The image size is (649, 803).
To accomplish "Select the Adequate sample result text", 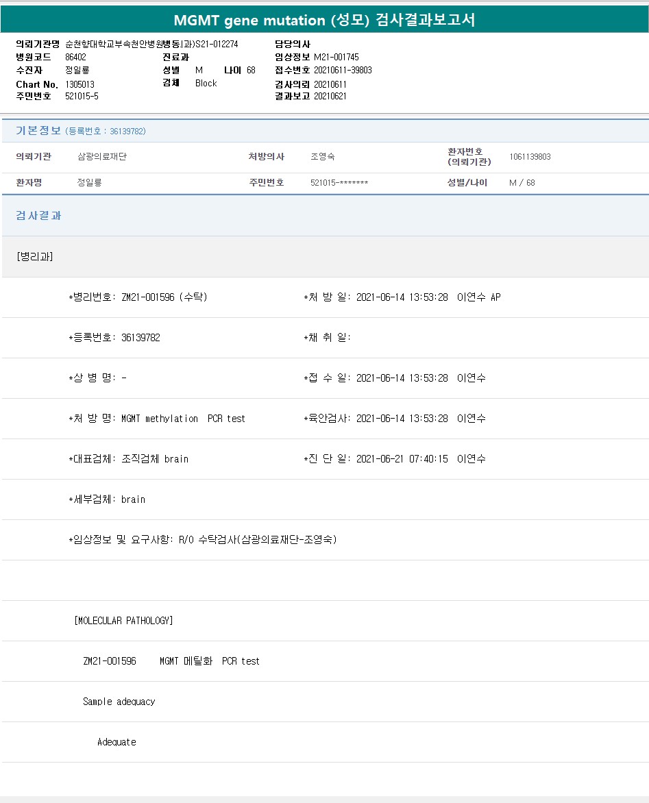I will (117, 742).
